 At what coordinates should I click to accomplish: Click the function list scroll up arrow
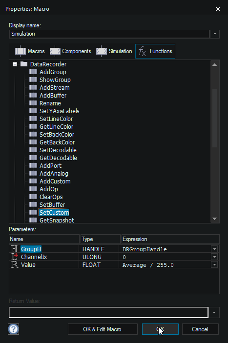(214, 64)
